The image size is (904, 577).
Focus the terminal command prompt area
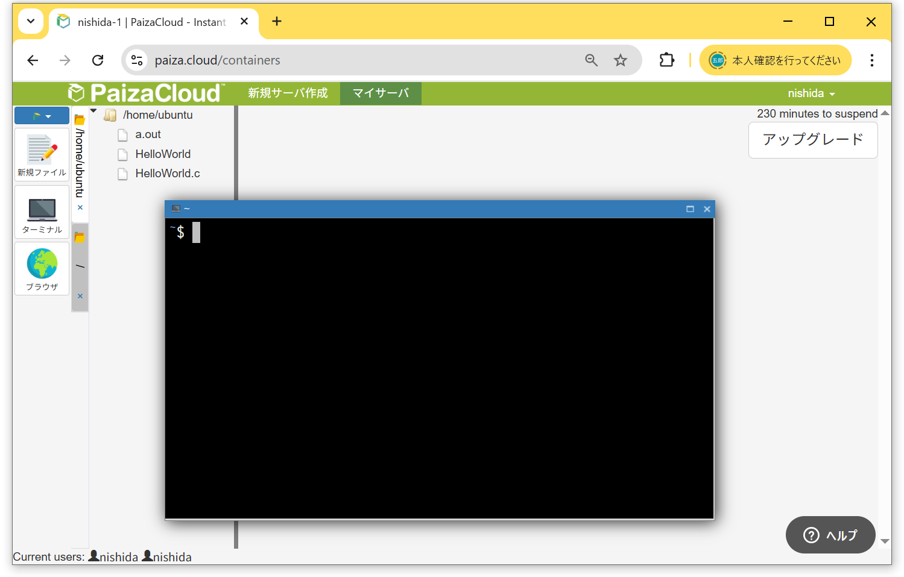[x=440, y=368]
